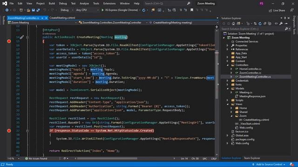Click the PS user account avatar
298x167 pixels.
click(262, 4)
